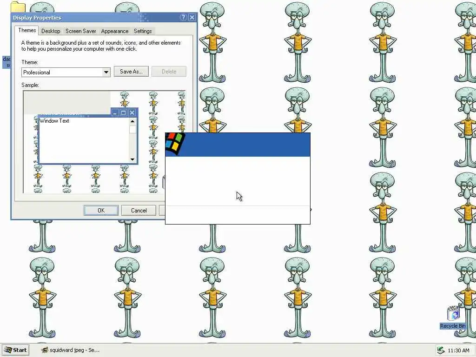Select the squidward jpeg taskbar item

(x=71, y=350)
